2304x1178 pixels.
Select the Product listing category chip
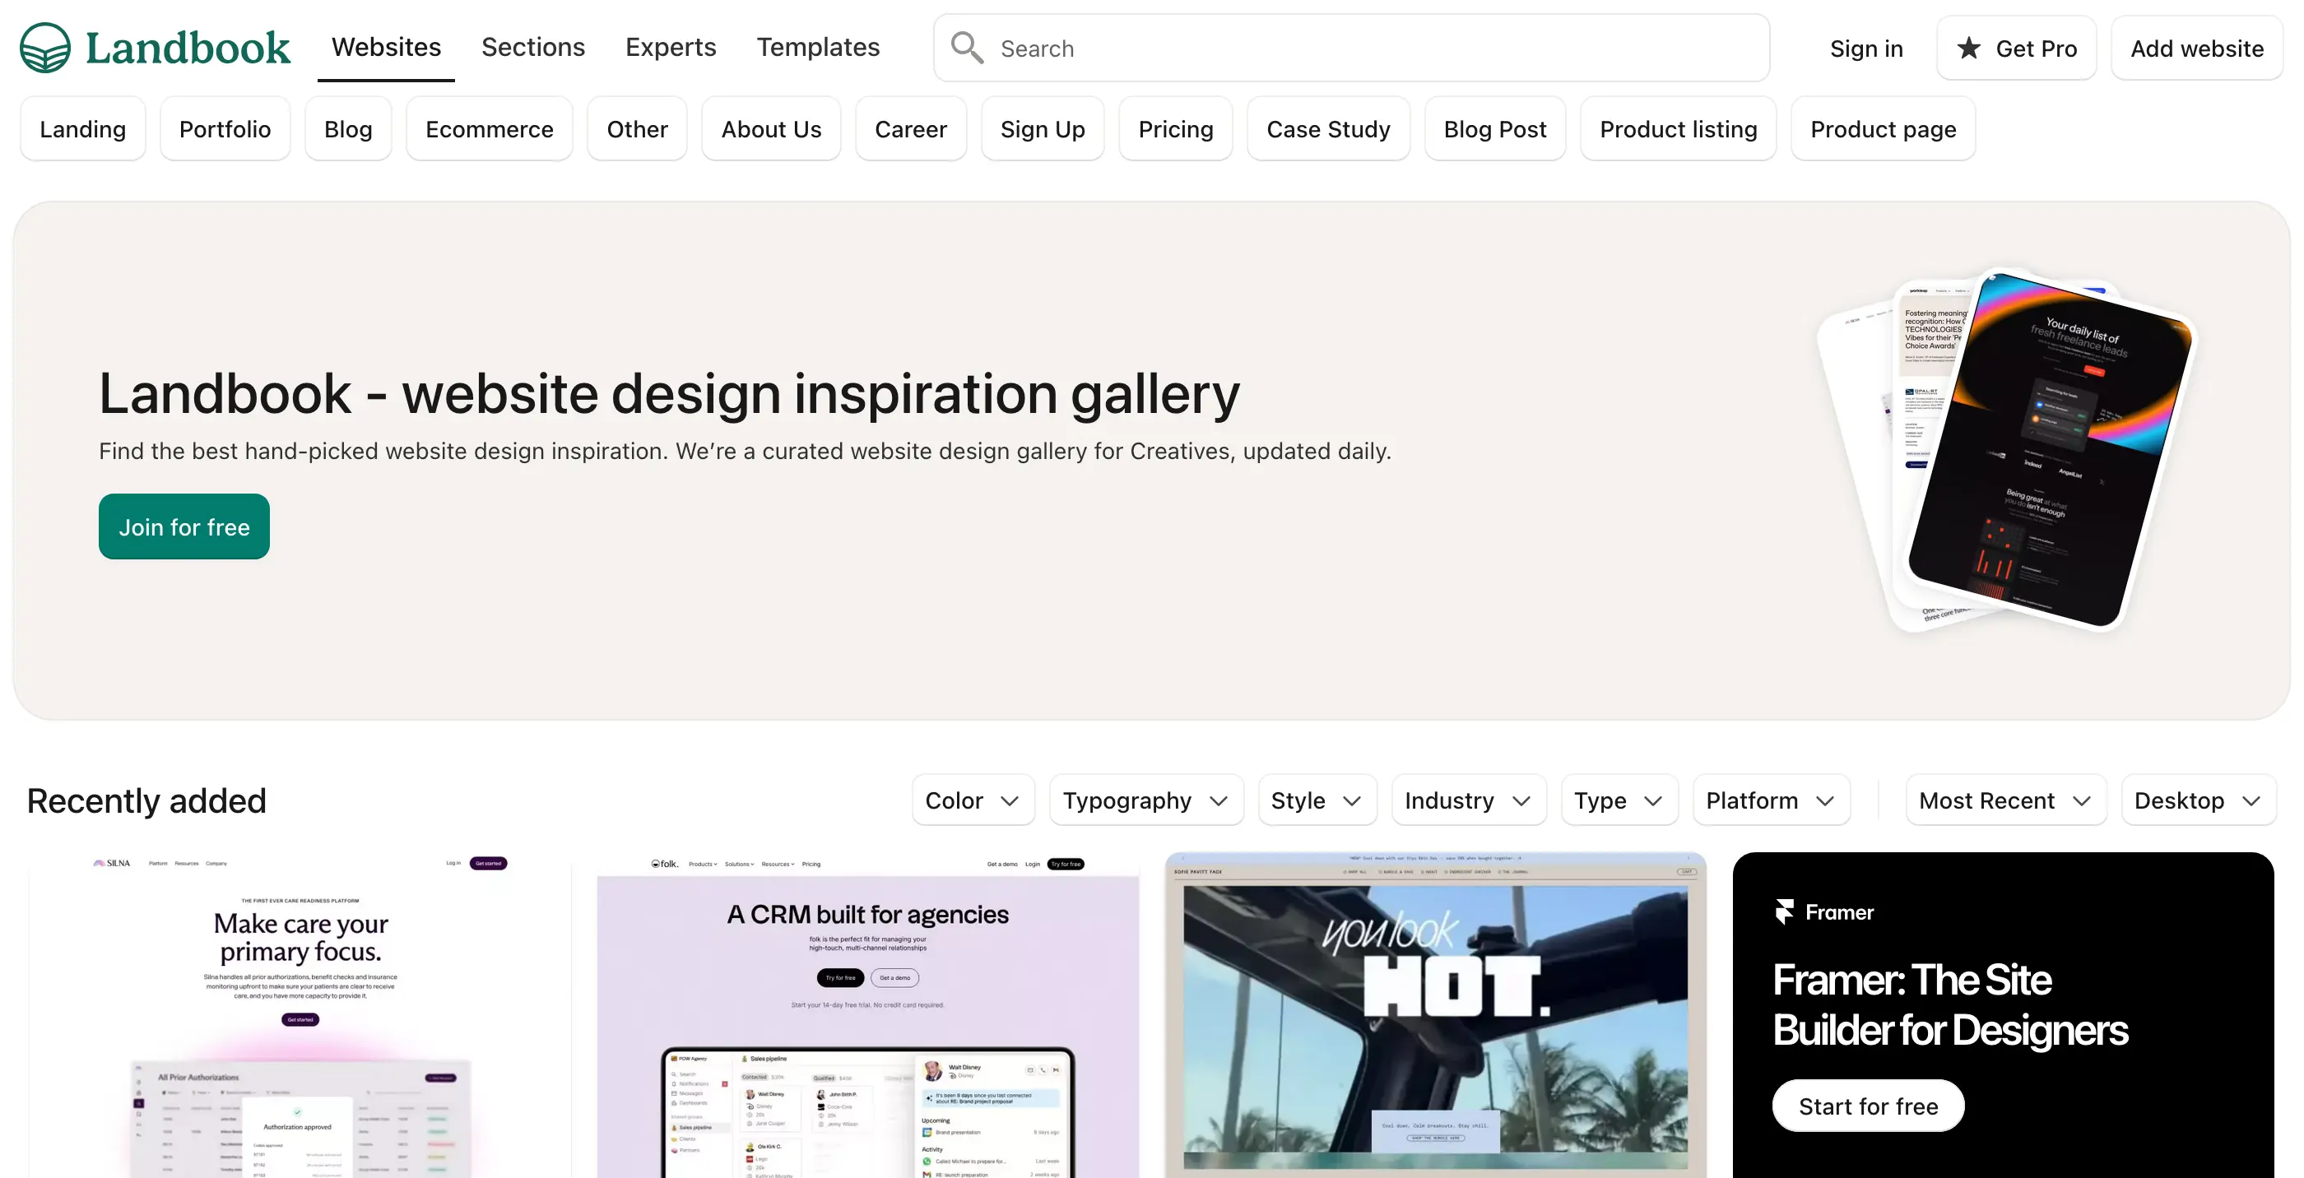tap(1678, 129)
